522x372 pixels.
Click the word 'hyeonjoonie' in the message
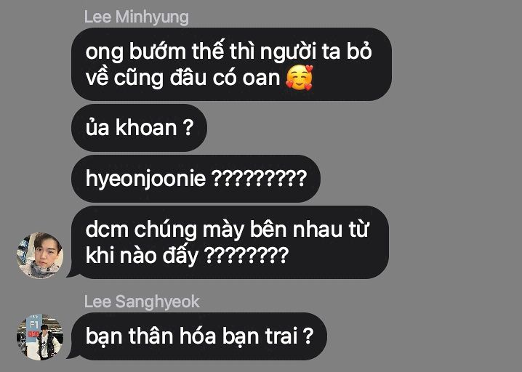(x=146, y=179)
